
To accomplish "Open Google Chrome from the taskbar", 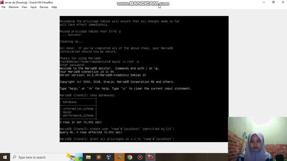I will (130, 157).
